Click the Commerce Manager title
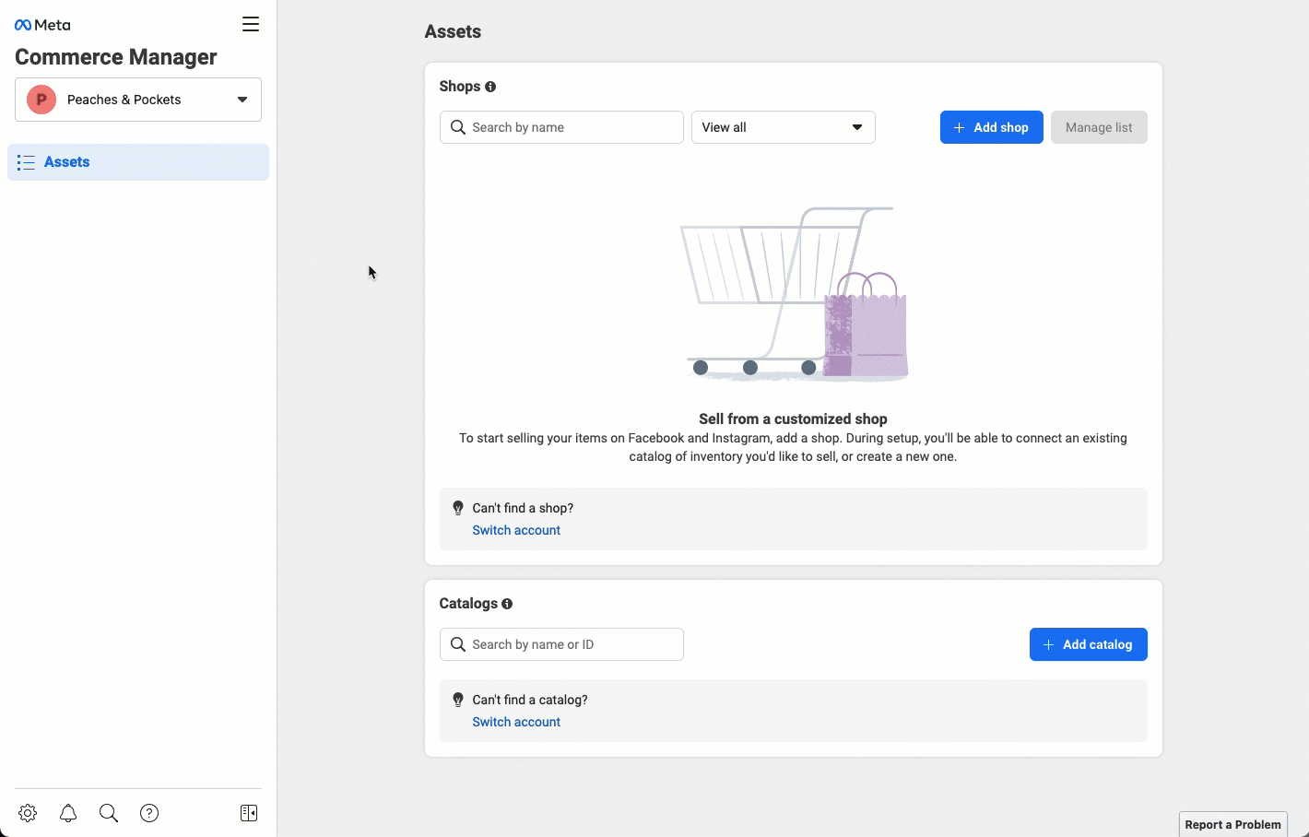The height and width of the screenshot is (837, 1309). click(x=116, y=57)
